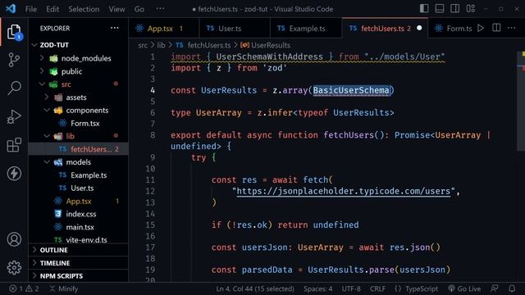Open Explorer Views and More Actions
The image size is (525, 295).
pos(115,28)
